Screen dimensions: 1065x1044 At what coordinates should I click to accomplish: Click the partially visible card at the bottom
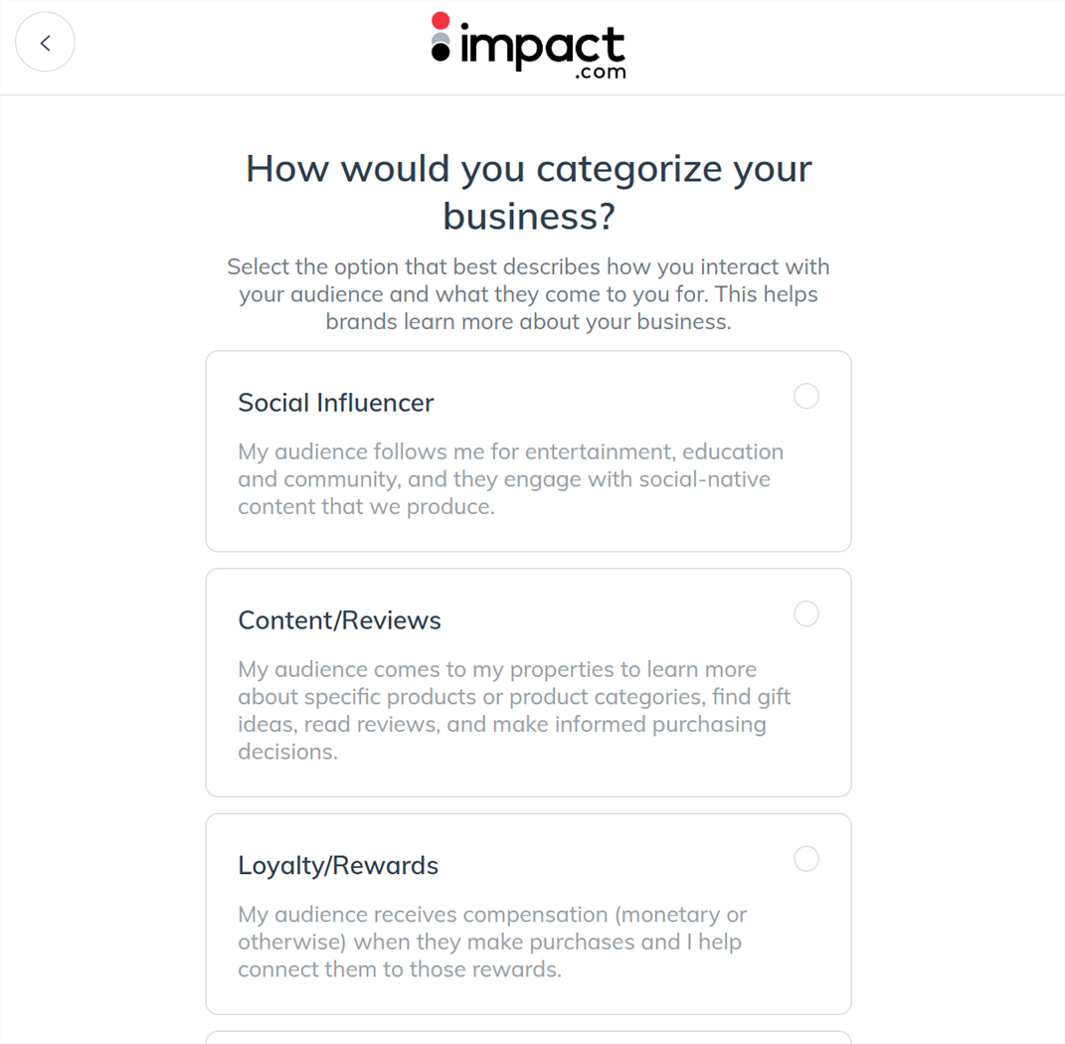click(x=528, y=1038)
